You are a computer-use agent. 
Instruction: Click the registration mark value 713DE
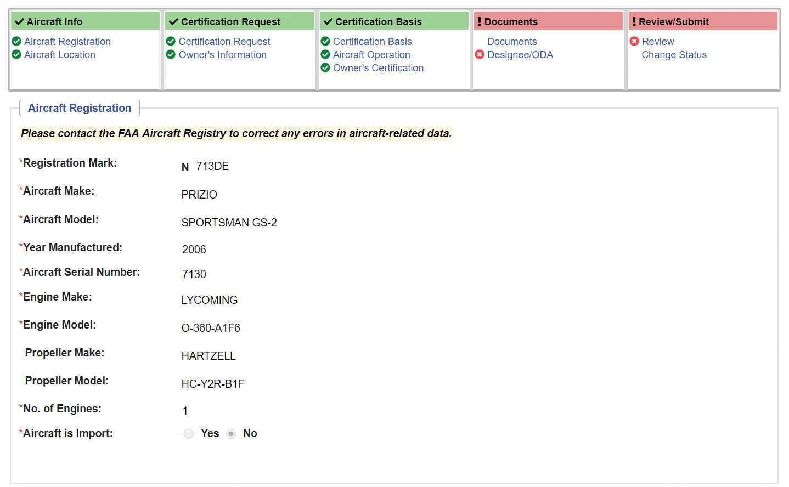[212, 166]
